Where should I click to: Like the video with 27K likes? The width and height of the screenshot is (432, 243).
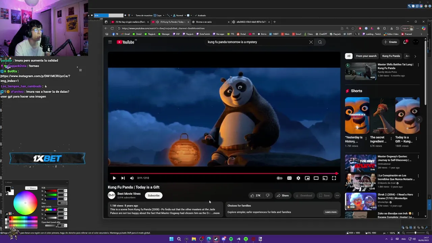[x=255, y=195]
